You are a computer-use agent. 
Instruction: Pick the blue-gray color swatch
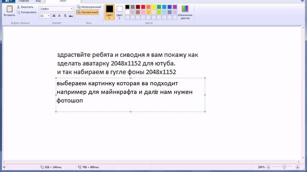(169, 12)
